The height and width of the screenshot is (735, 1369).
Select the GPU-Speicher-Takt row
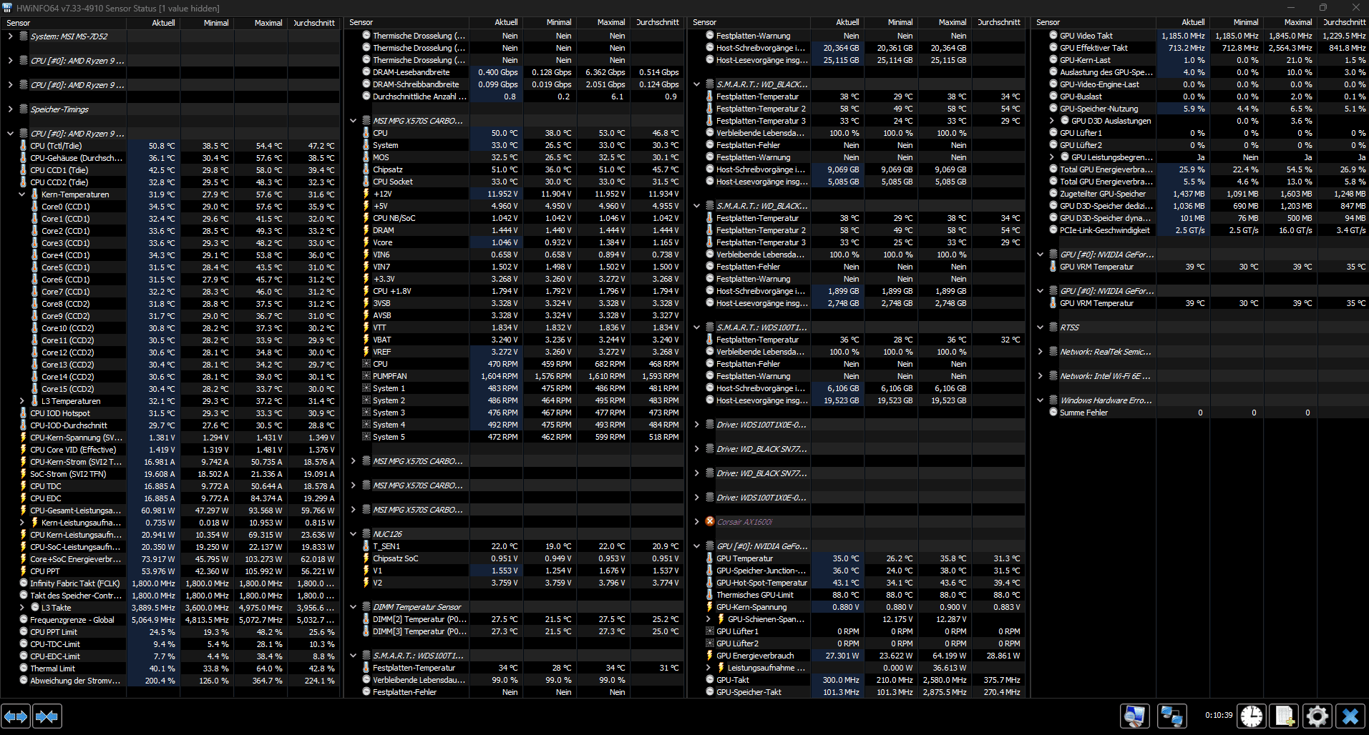point(857,692)
